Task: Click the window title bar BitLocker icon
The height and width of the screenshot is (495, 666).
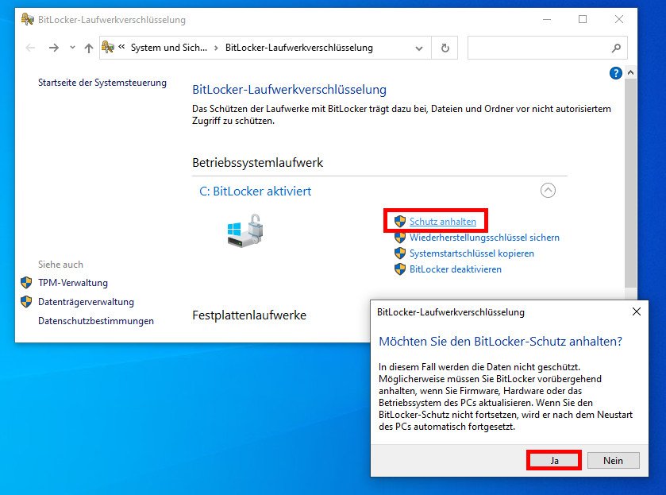Action: [28, 20]
